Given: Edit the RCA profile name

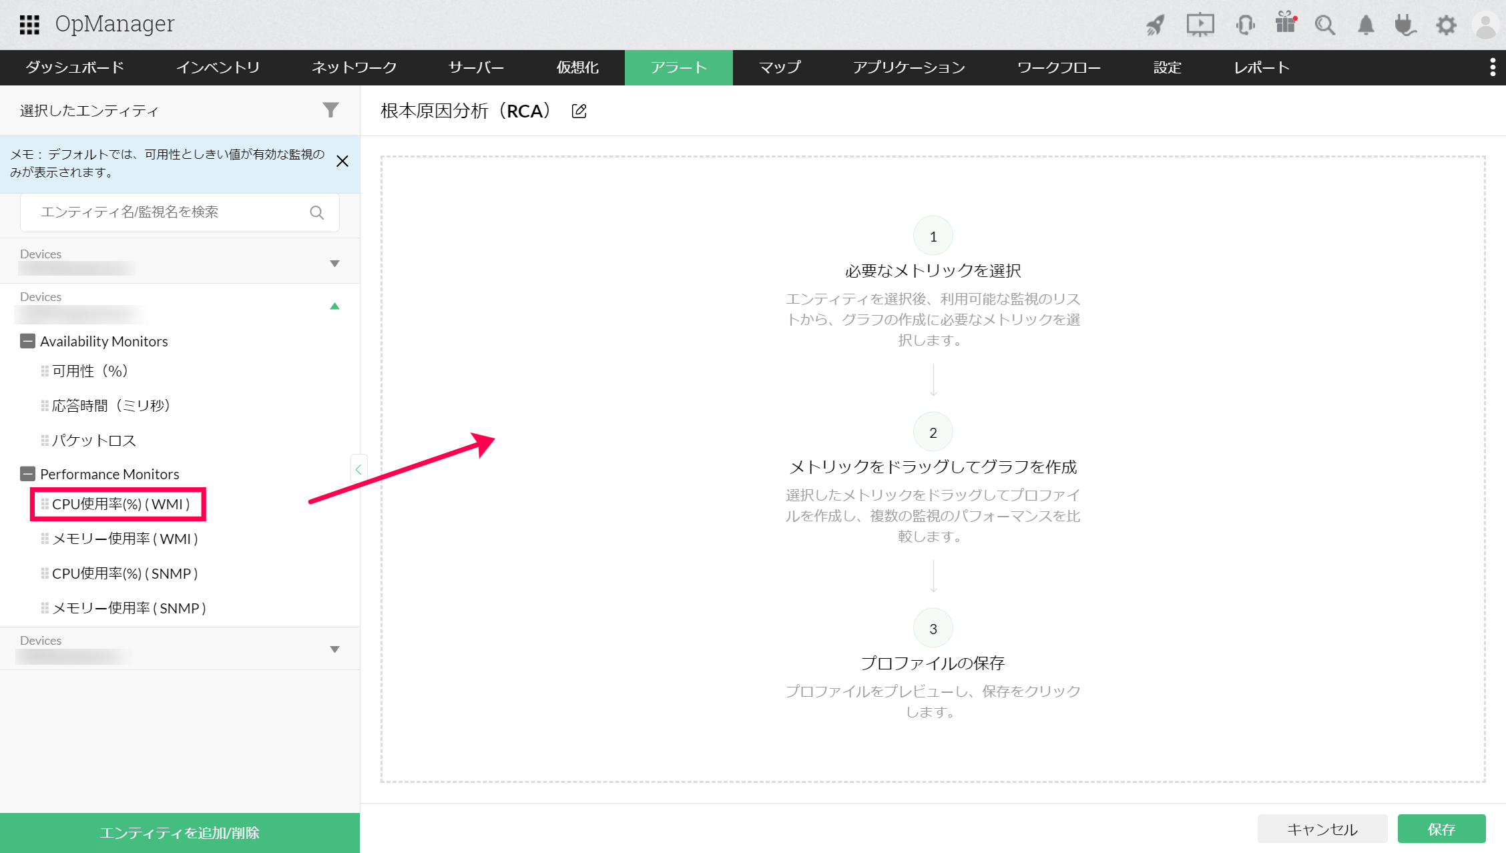Looking at the screenshot, I should (x=579, y=111).
